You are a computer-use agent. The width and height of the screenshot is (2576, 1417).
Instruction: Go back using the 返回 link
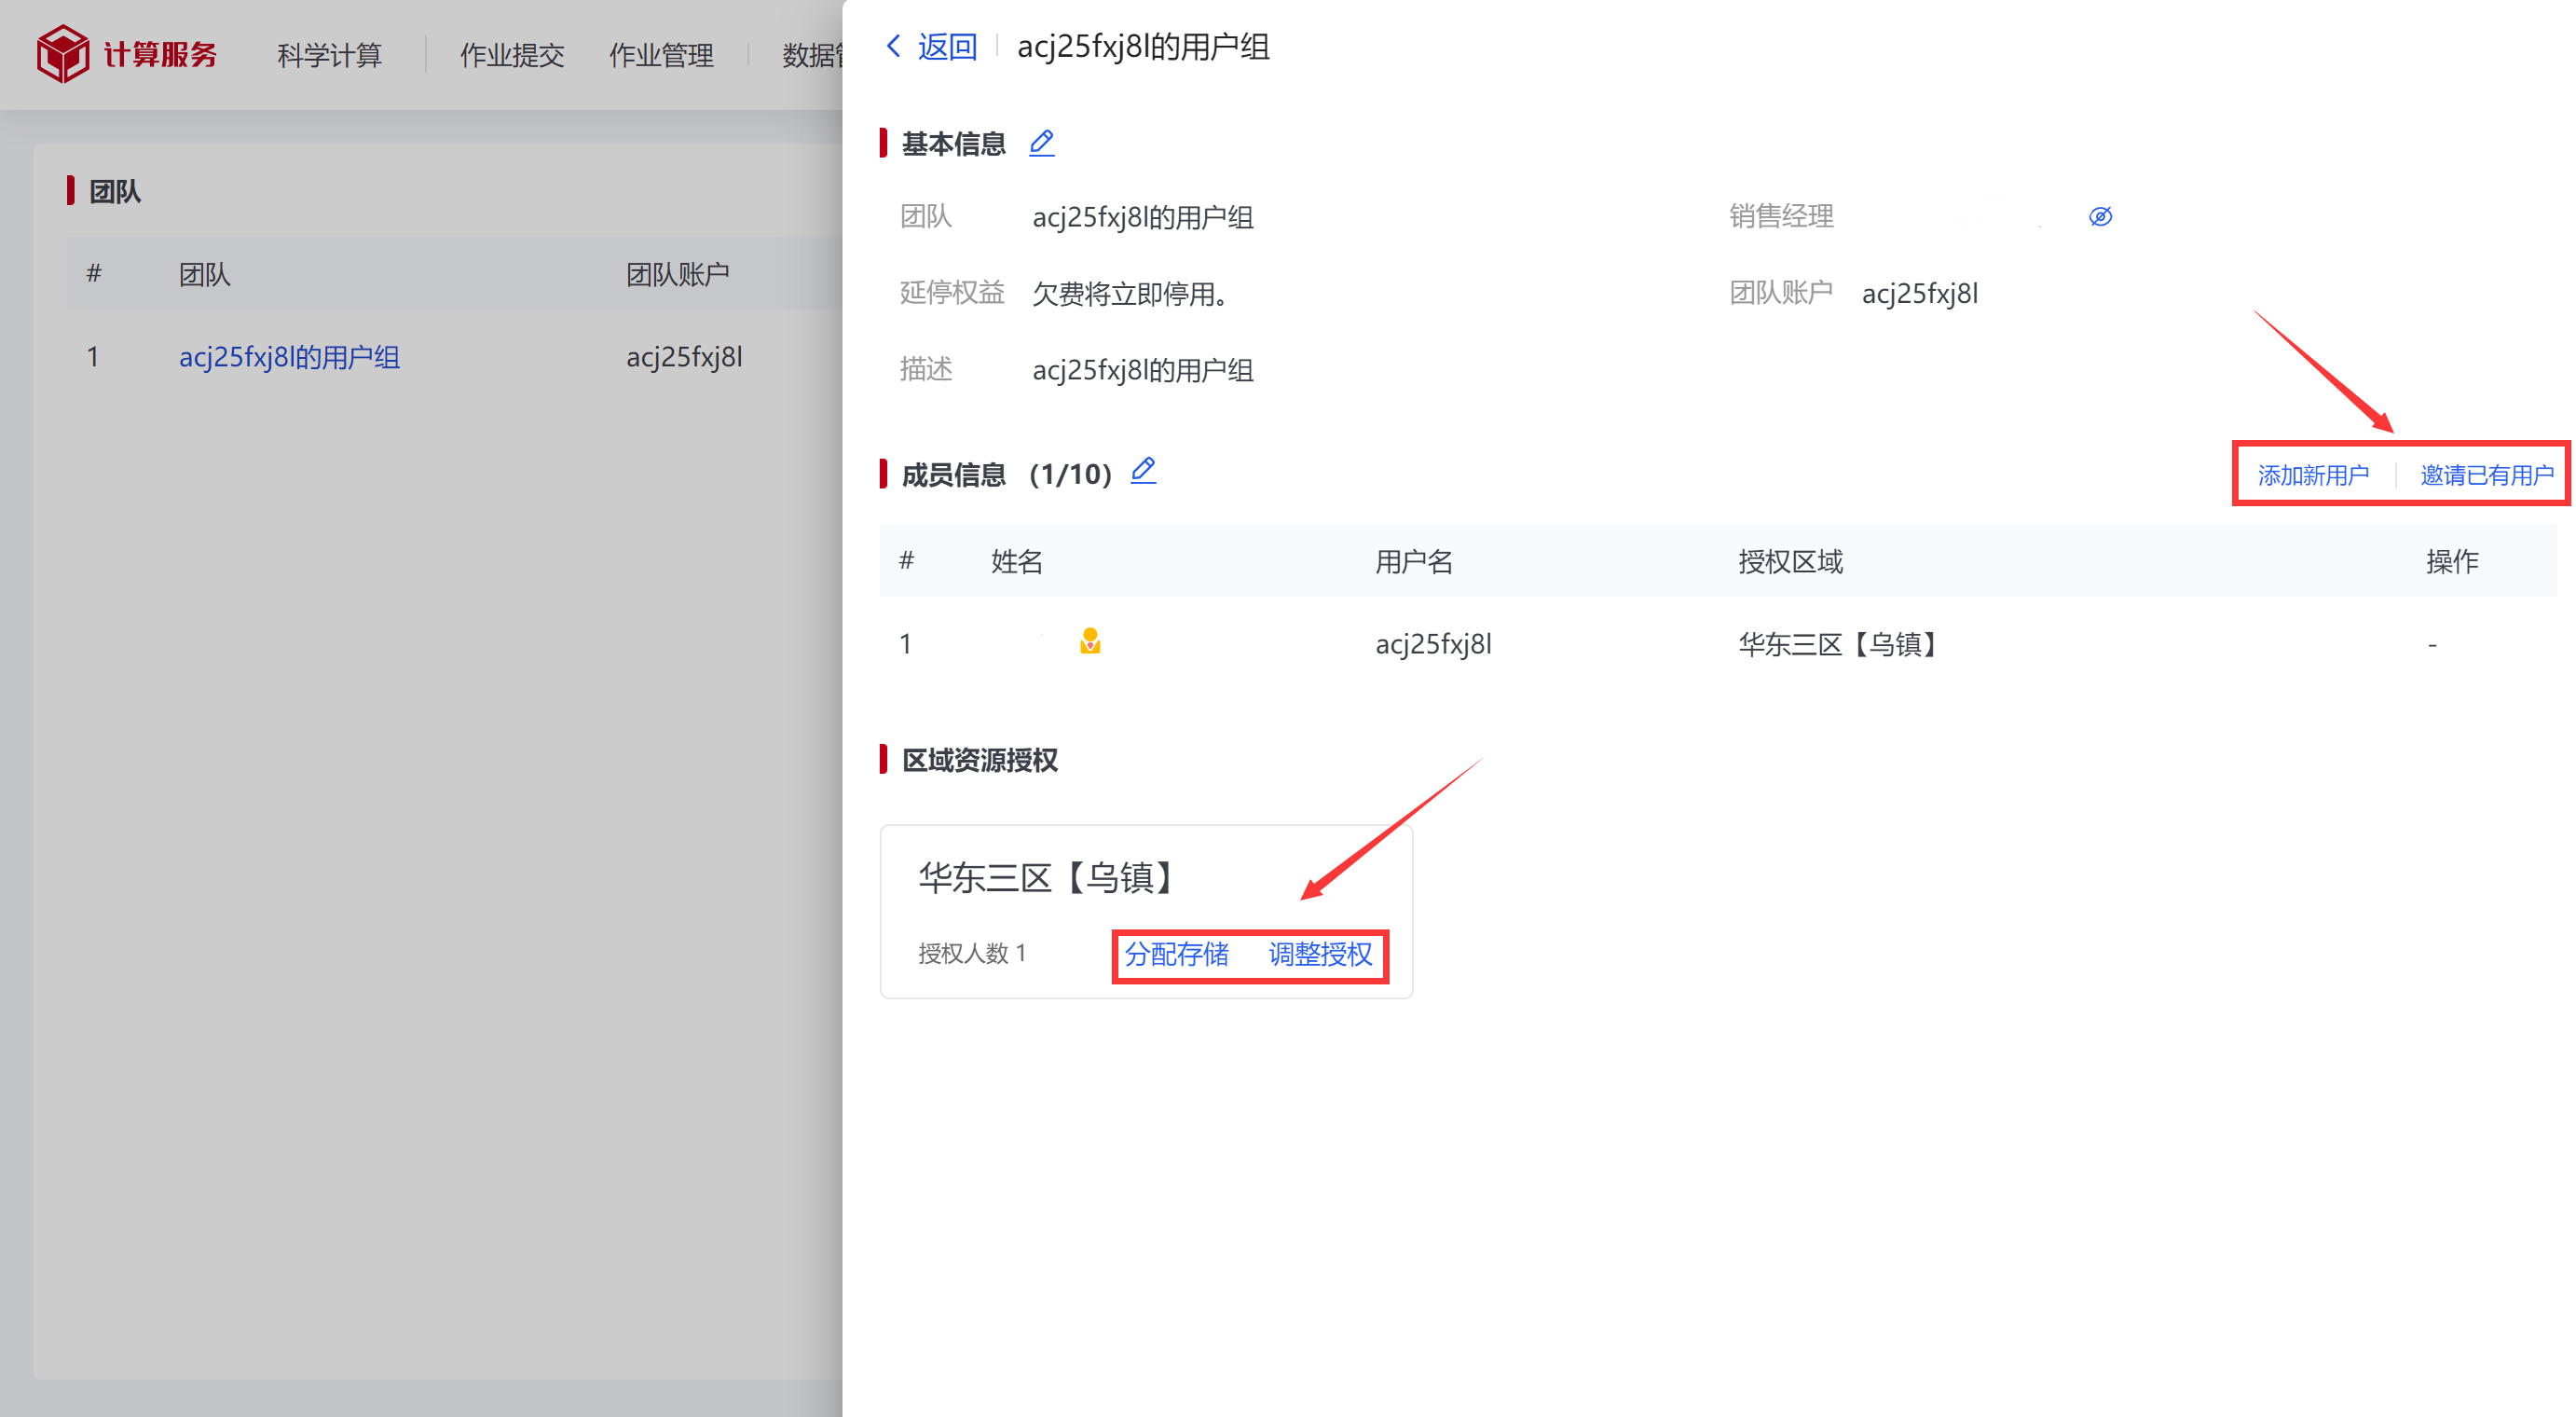tap(946, 47)
